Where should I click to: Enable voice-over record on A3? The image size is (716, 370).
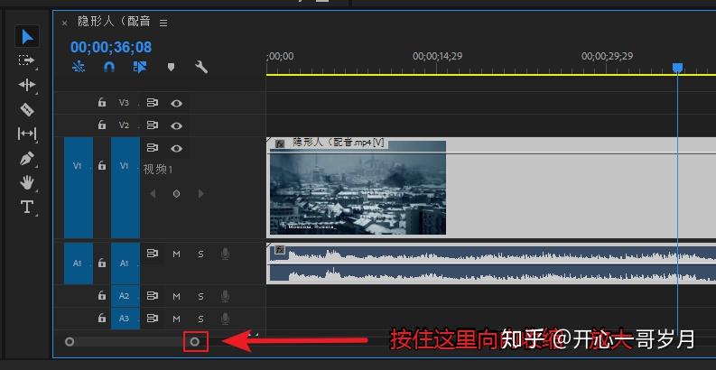225,318
